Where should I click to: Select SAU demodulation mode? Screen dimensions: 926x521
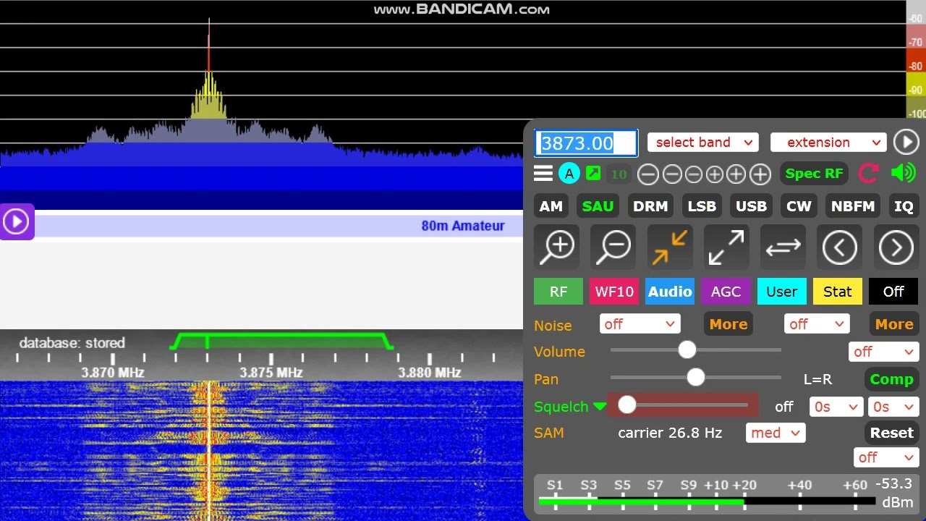click(598, 206)
